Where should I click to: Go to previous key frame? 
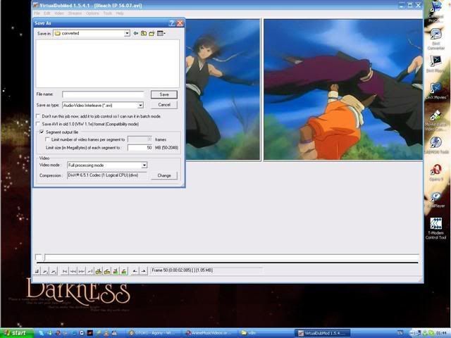pyautogui.click(x=99, y=270)
